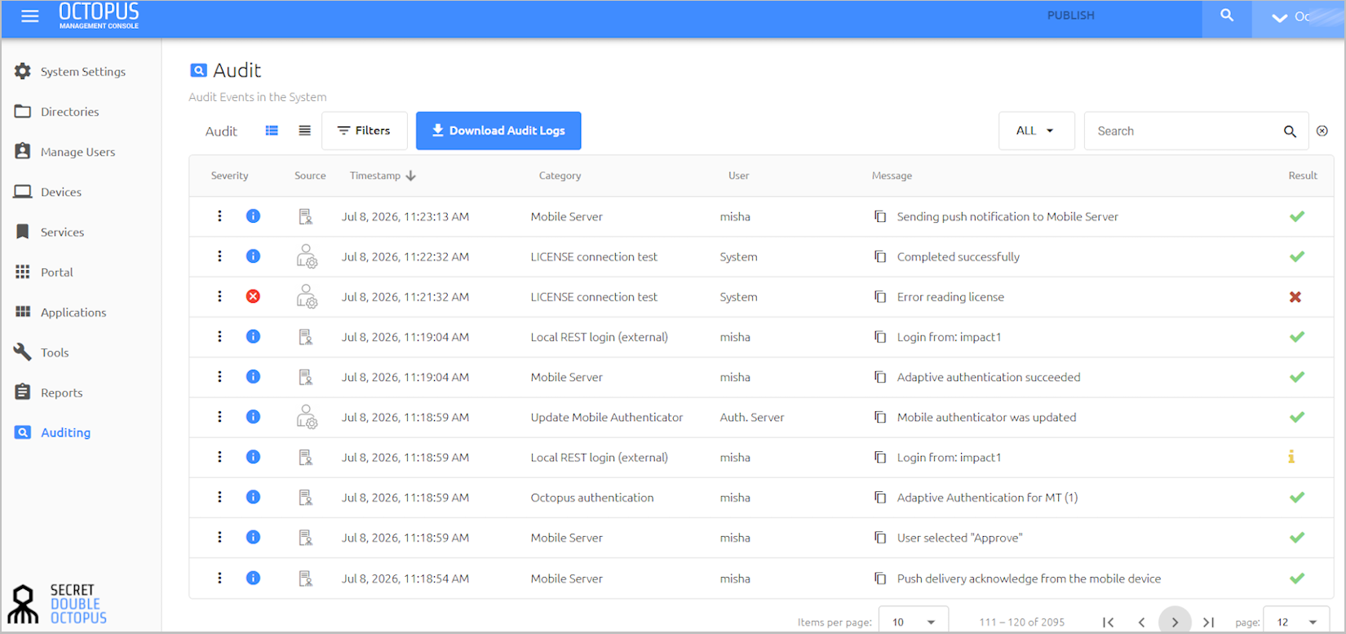Click 'Octopus authentication' category cell
The height and width of the screenshot is (634, 1346).
tap(592, 498)
